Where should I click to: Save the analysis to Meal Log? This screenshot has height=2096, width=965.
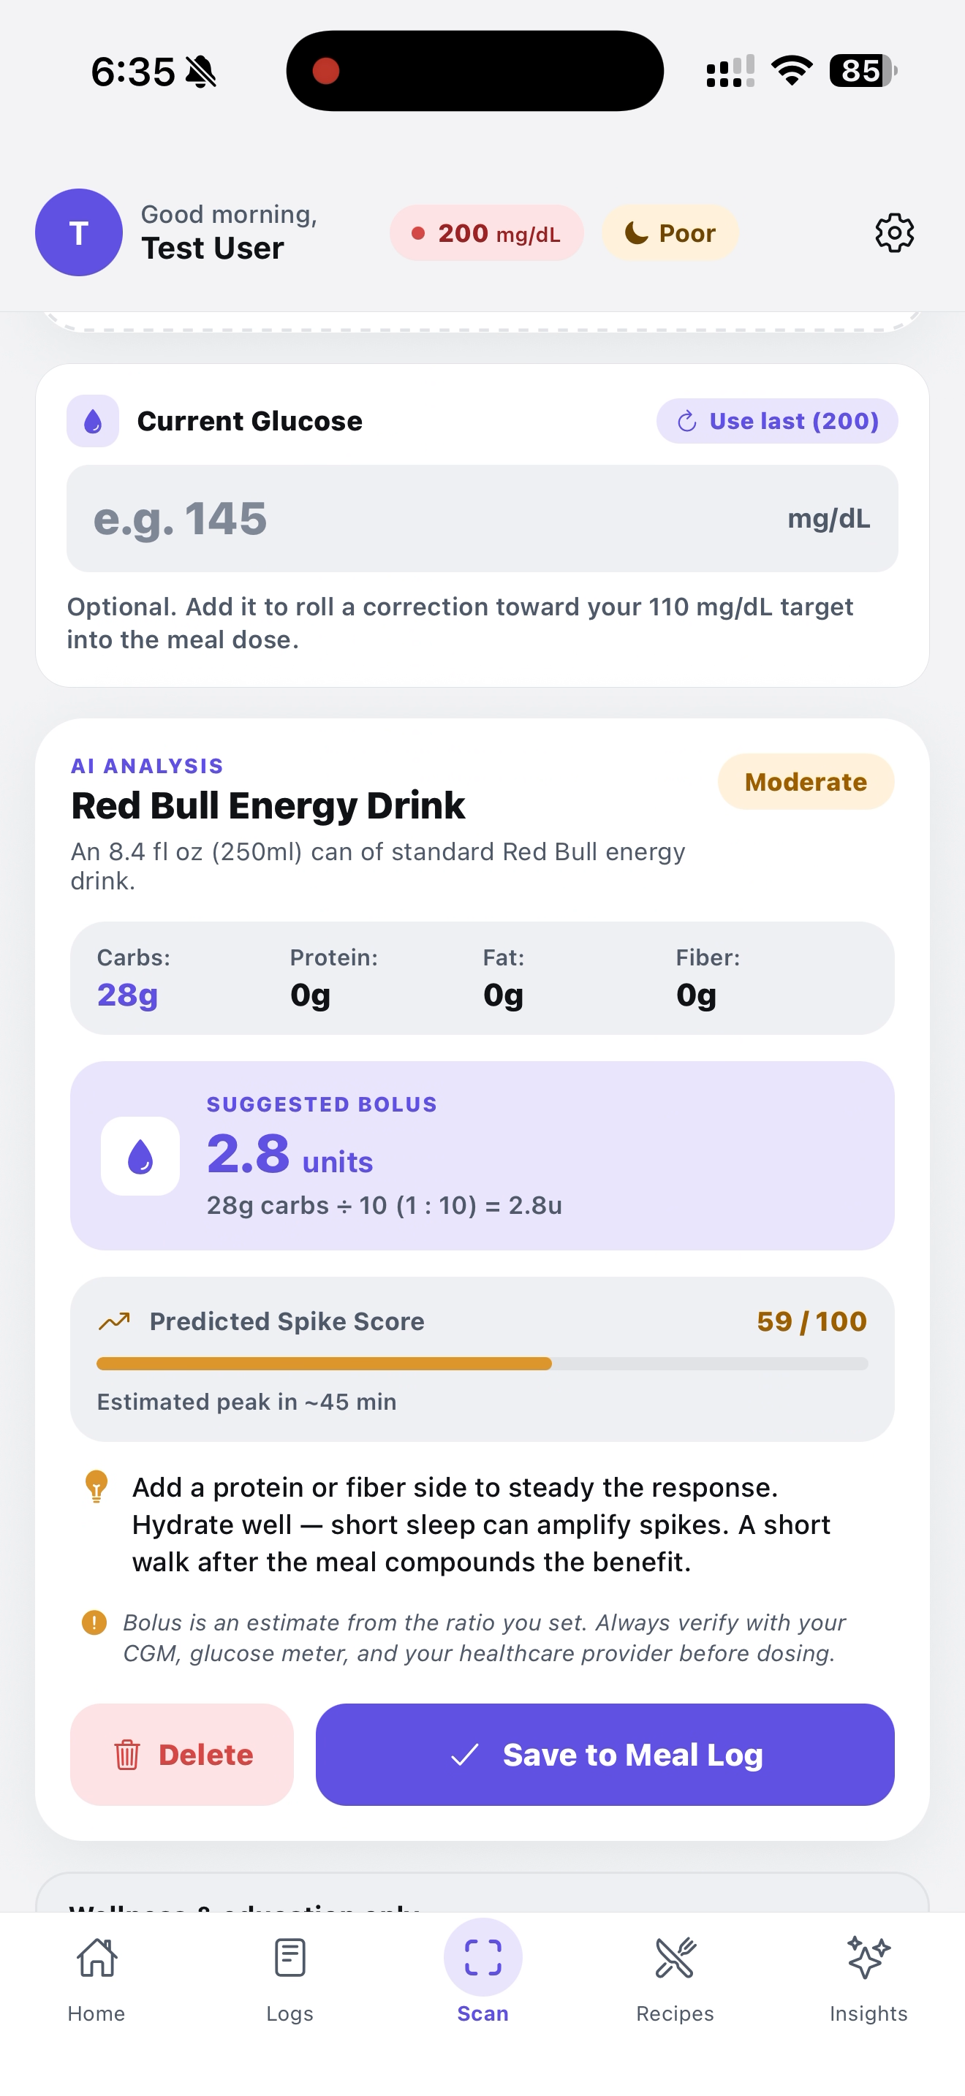coord(605,1755)
